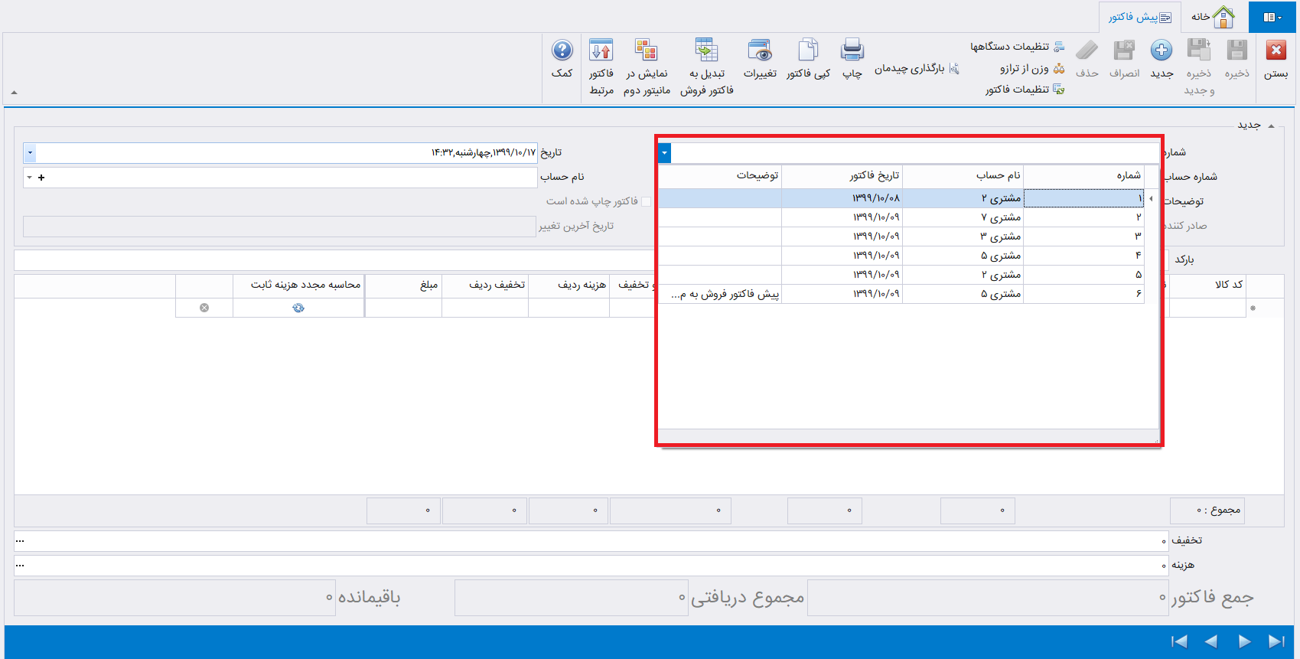This screenshot has height=659, width=1300.
Task: Click the Print (چاپ) icon
Action: click(x=852, y=51)
